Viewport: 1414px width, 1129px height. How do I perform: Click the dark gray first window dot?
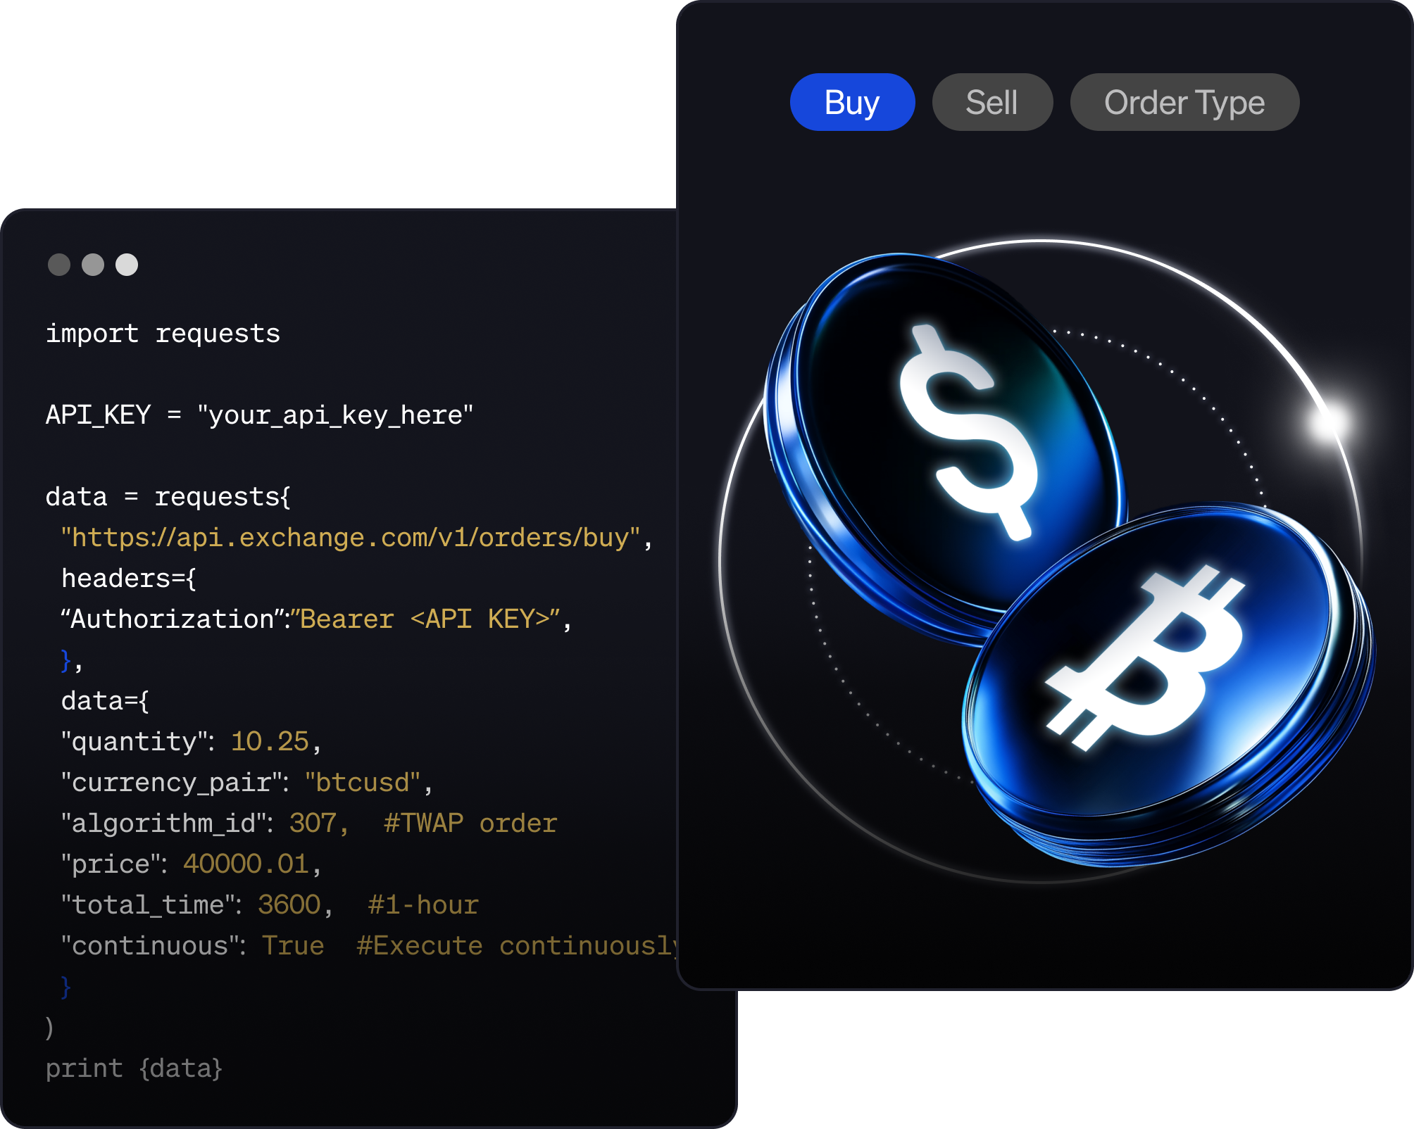59,265
